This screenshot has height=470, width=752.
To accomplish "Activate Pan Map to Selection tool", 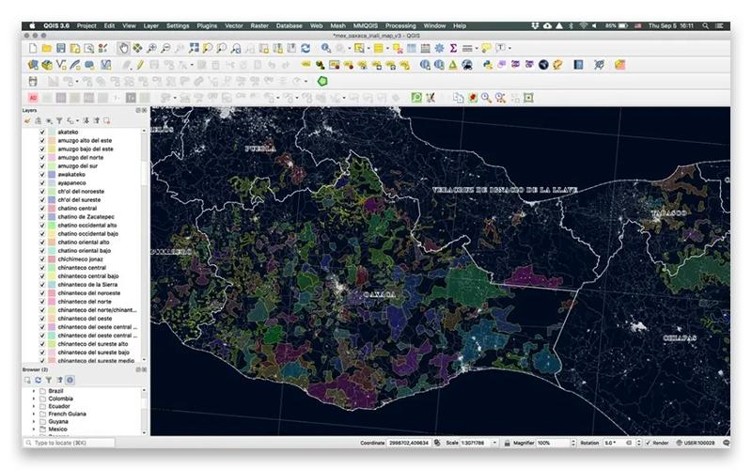I will [x=137, y=48].
